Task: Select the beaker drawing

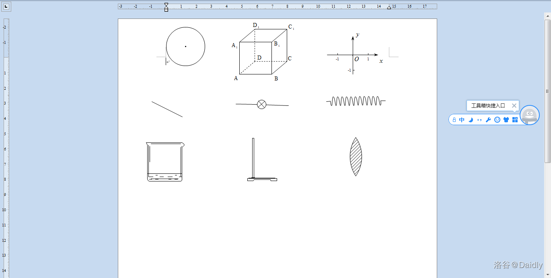Action: (165, 162)
